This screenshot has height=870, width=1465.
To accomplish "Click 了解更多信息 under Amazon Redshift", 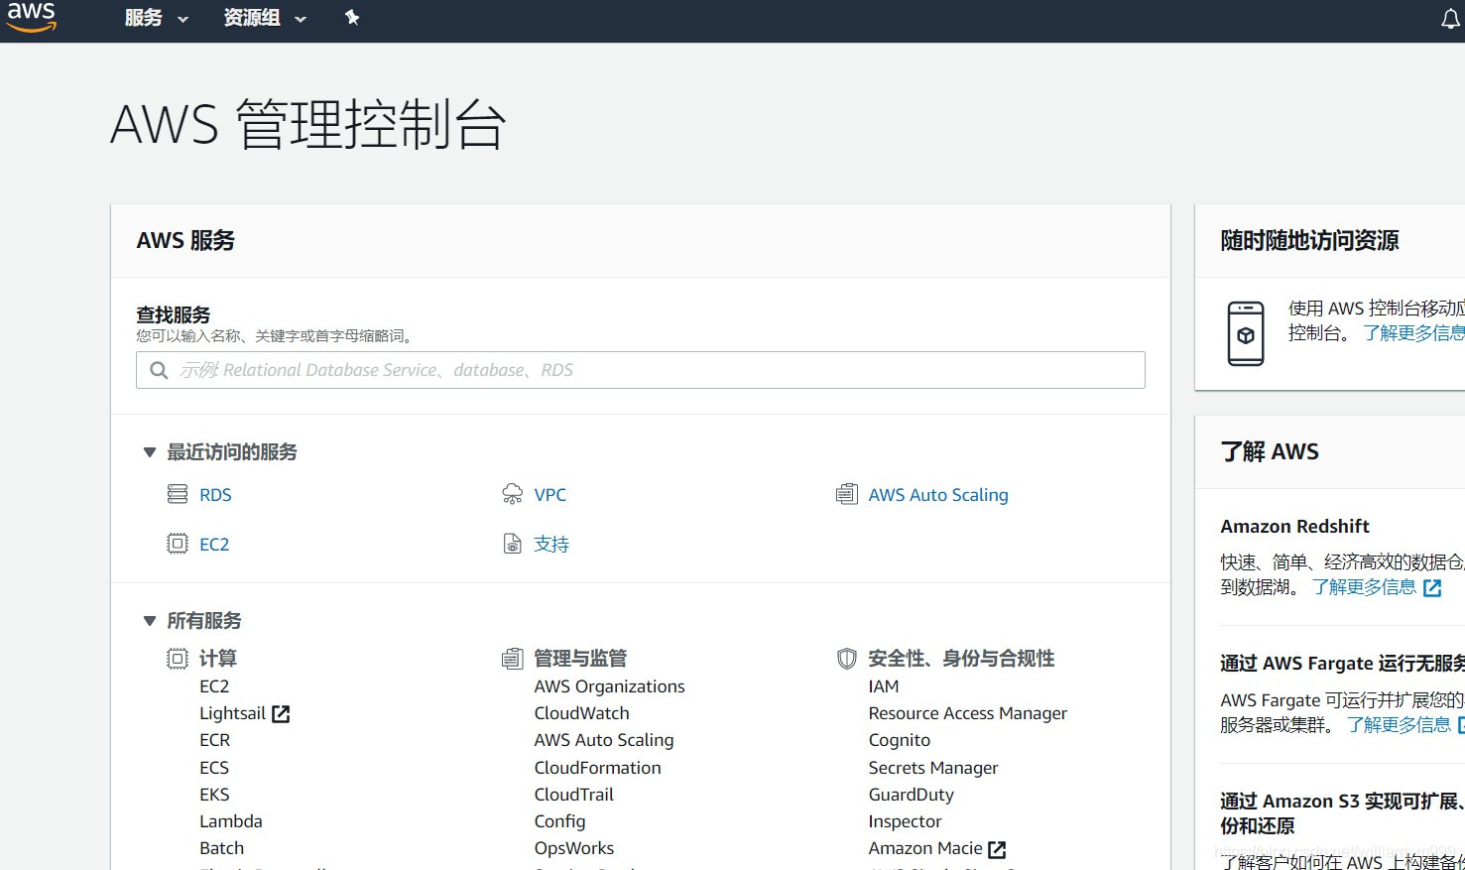I will point(1365,587).
